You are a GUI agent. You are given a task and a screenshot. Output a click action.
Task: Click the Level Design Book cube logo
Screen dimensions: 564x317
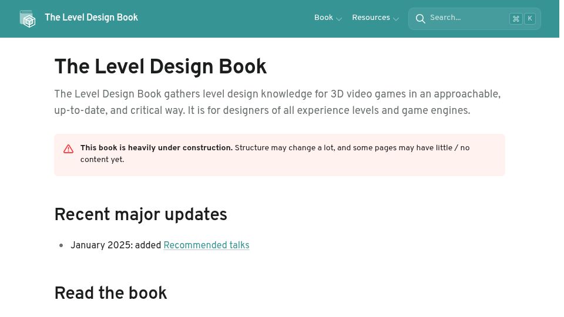[28, 19]
